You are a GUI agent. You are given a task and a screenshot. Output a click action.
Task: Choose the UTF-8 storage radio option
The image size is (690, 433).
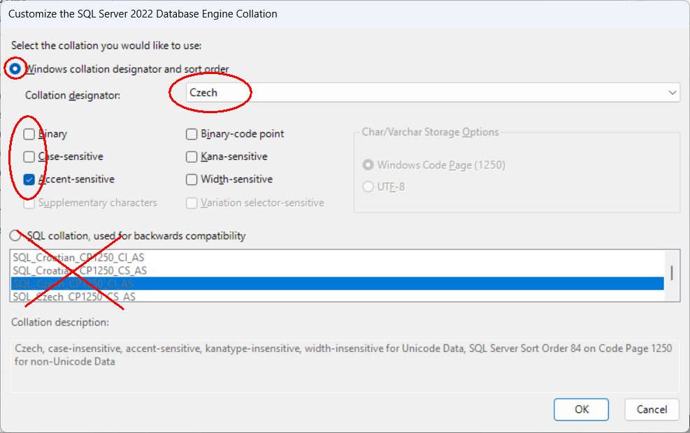368,186
